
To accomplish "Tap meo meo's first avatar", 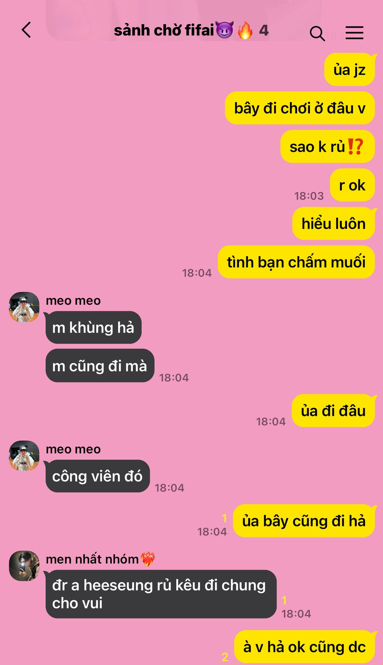I will (x=24, y=307).
